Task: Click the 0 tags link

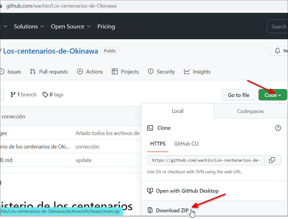Action: [53, 95]
